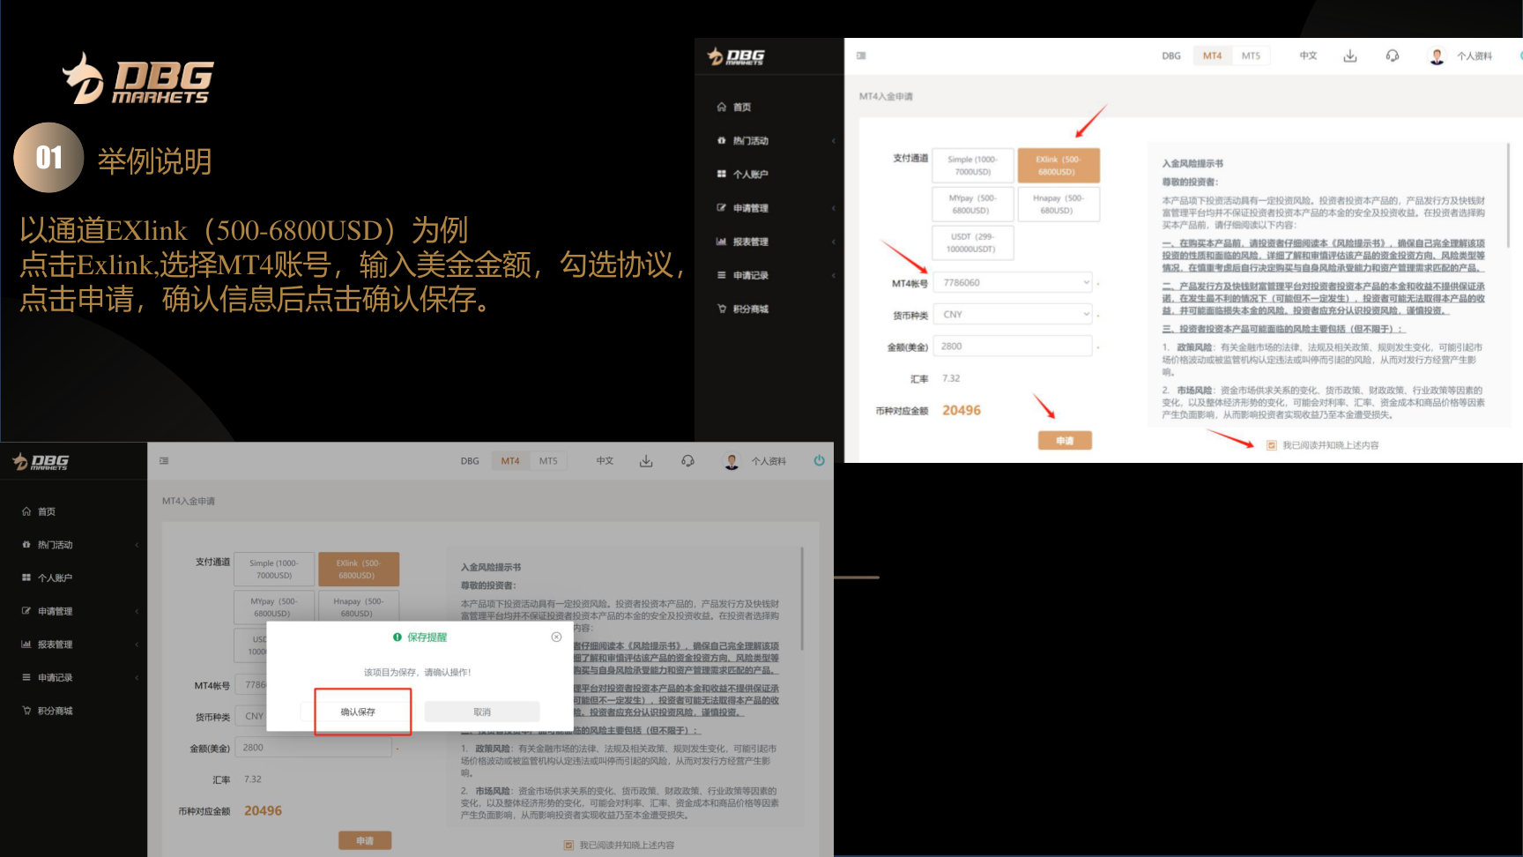Select Simple (1000-7000USD) channel in arrow-annotated screenshot
1523x857 pixels.
[973, 166]
